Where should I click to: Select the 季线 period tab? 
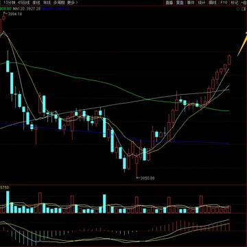[x=36, y=3]
